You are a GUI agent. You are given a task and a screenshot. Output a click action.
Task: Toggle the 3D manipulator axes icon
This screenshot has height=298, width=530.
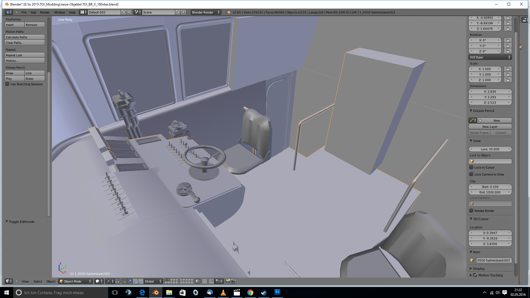(124, 281)
